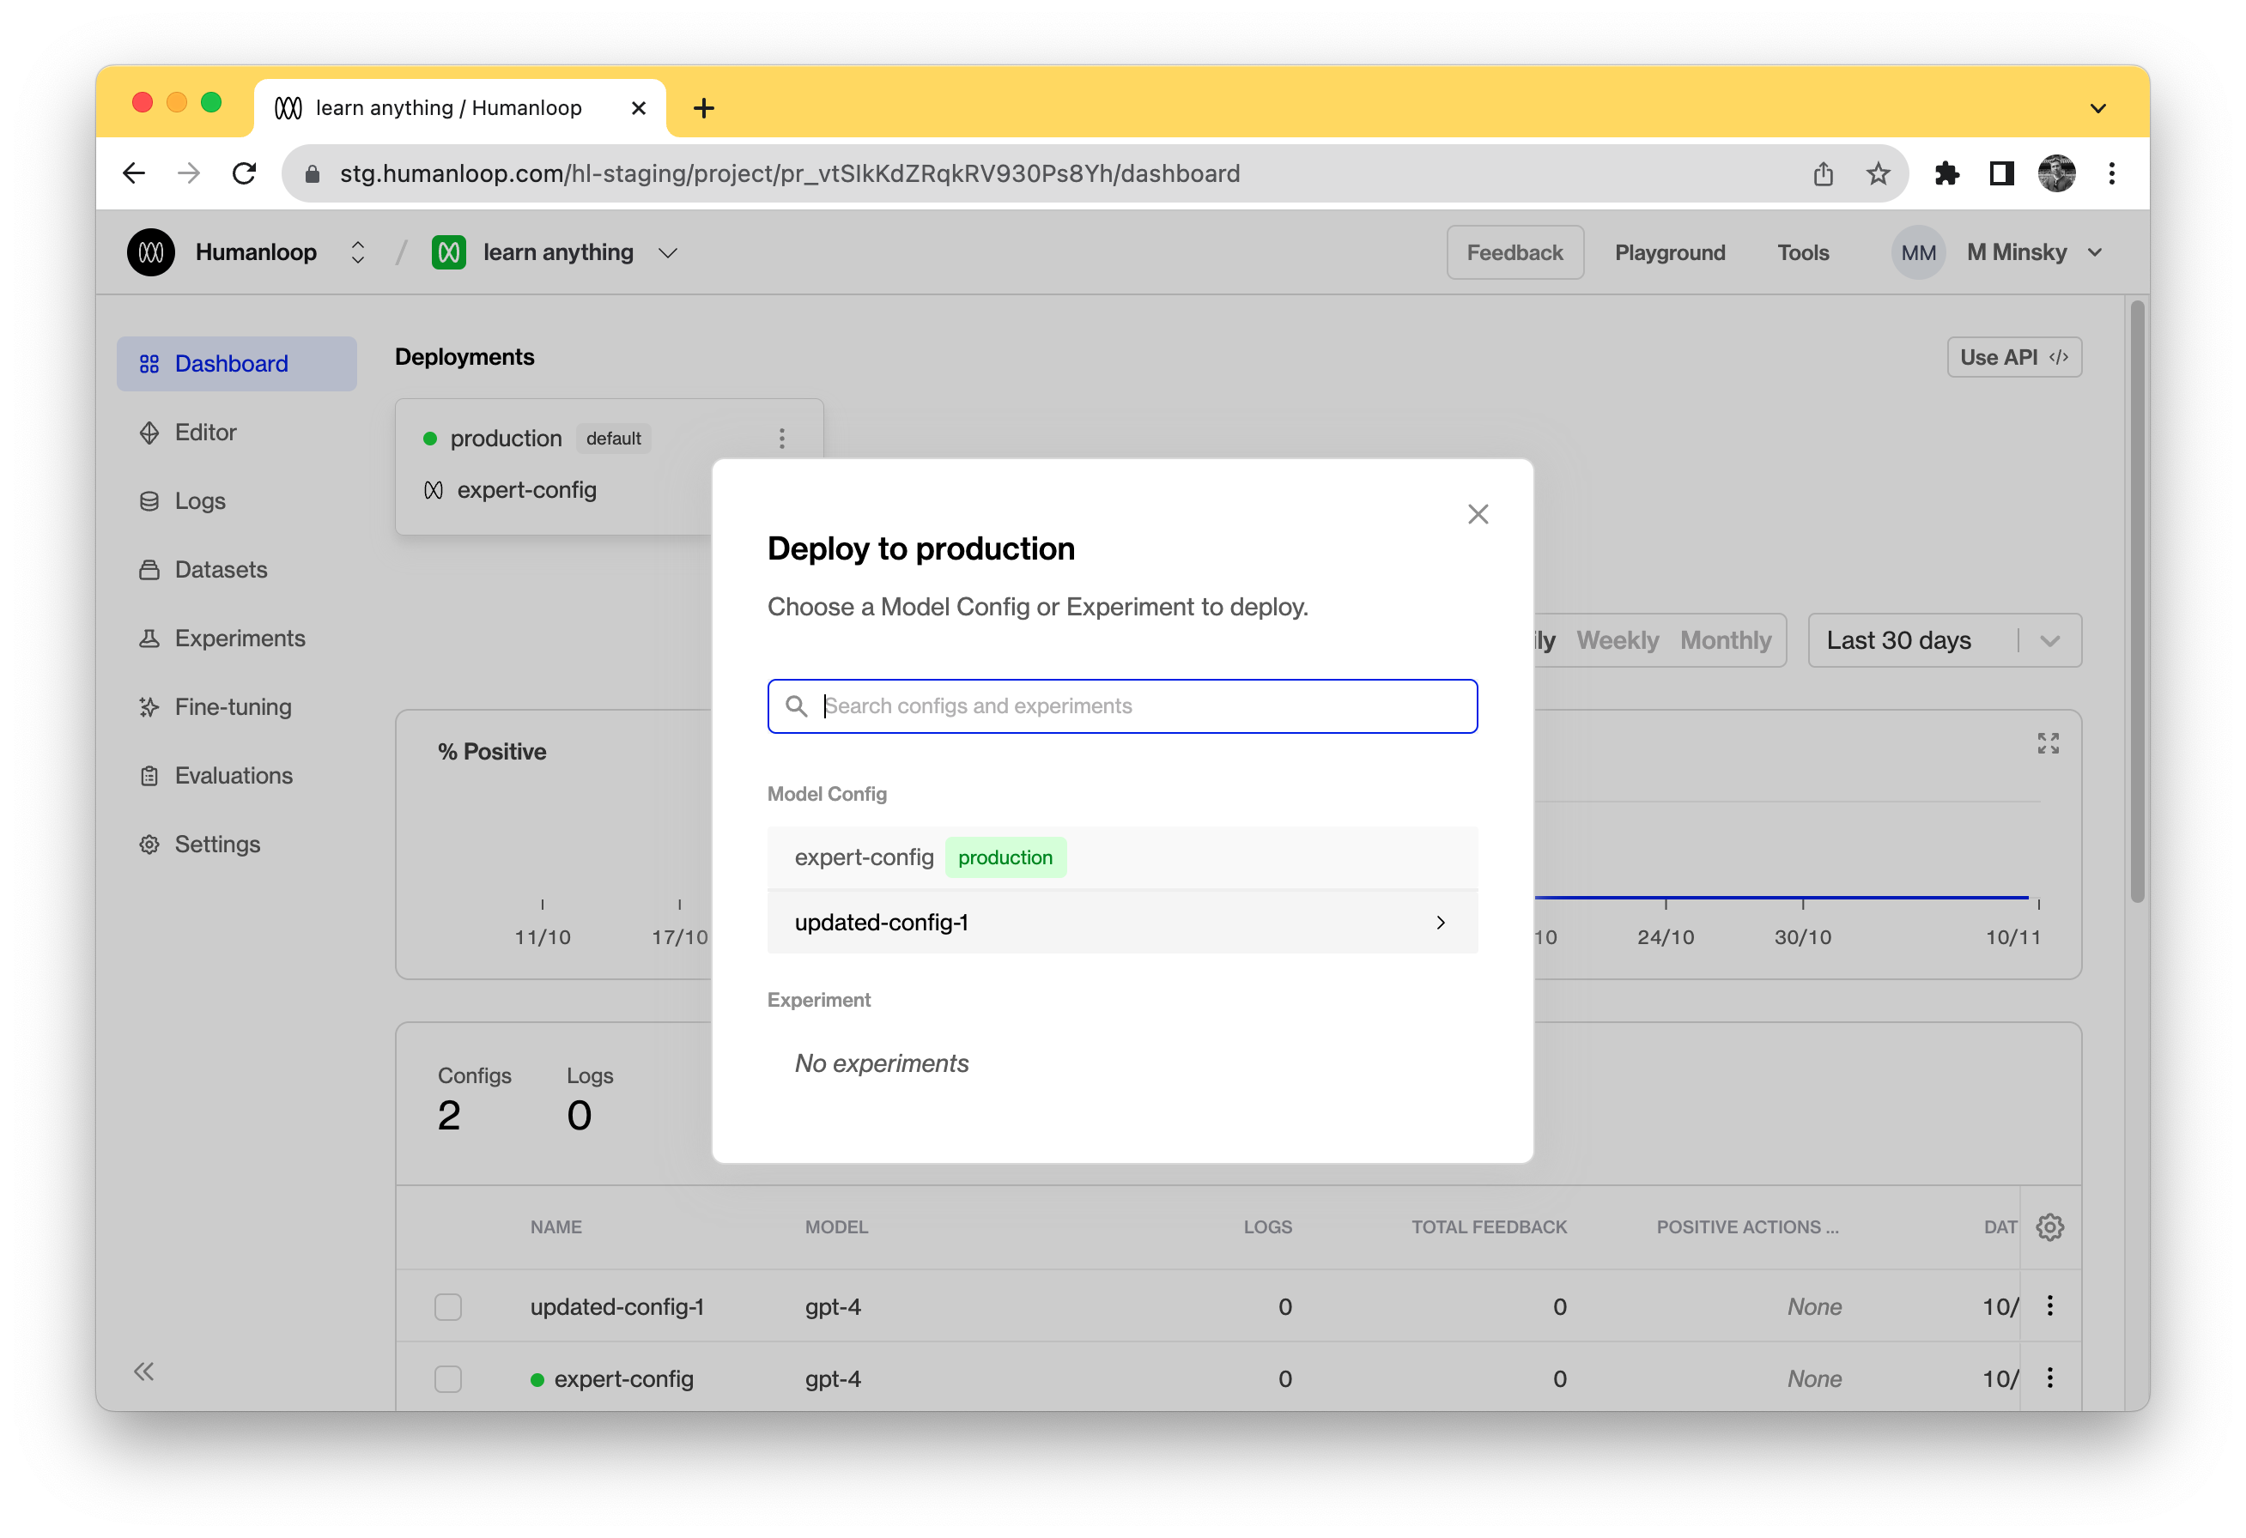2246x1538 pixels.
Task: Open the Tools link
Action: click(x=1802, y=252)
